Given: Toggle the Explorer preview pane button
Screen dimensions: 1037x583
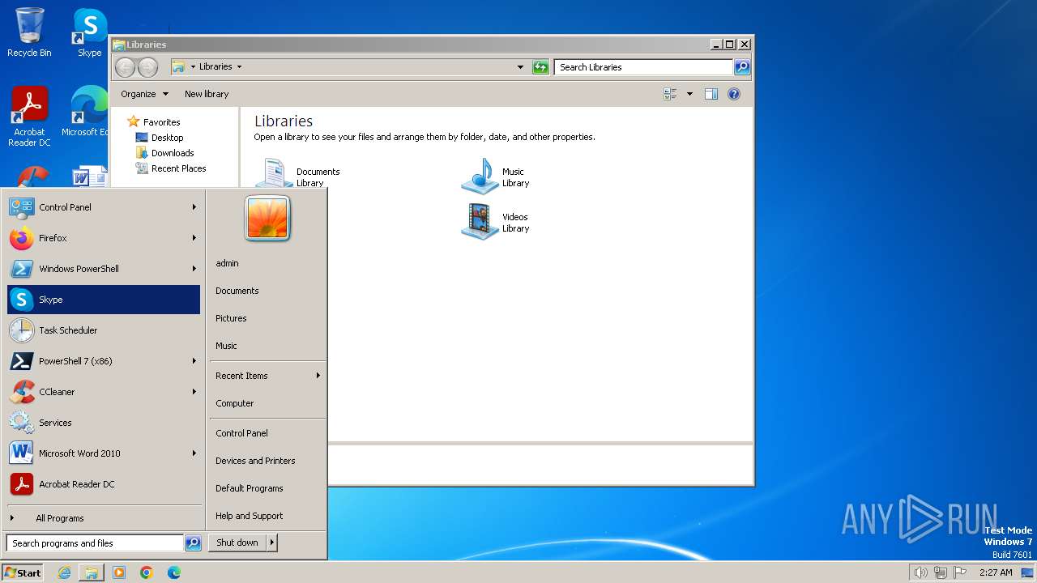Looking at the screenshot, I should click(x=711, y=94).
